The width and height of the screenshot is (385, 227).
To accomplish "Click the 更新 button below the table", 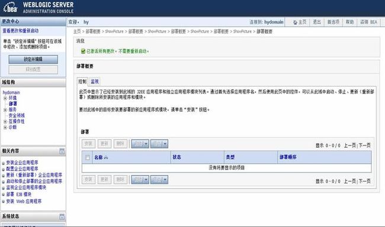I will coord(104,180).
